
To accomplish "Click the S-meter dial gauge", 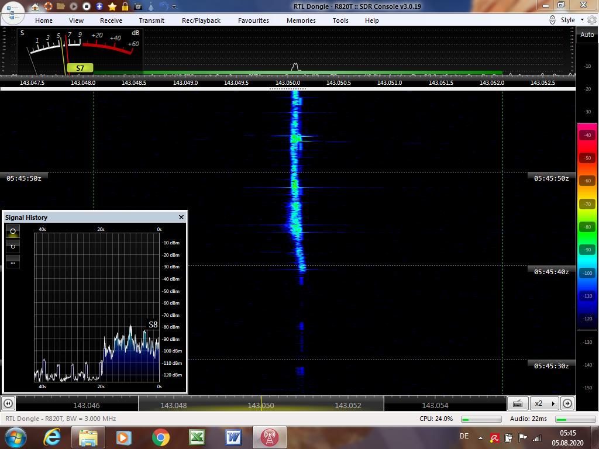I will [81, 51].
